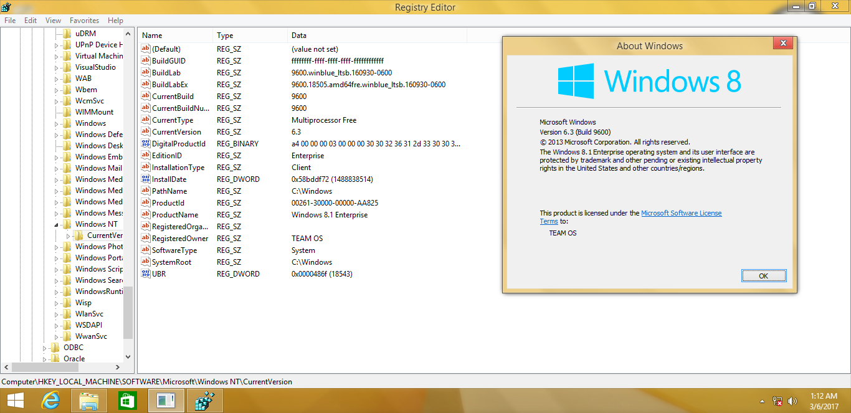Select the Wisp key in tree
Image resolution: width=851 pixels, height=413 pixels.
coord(83,303)
